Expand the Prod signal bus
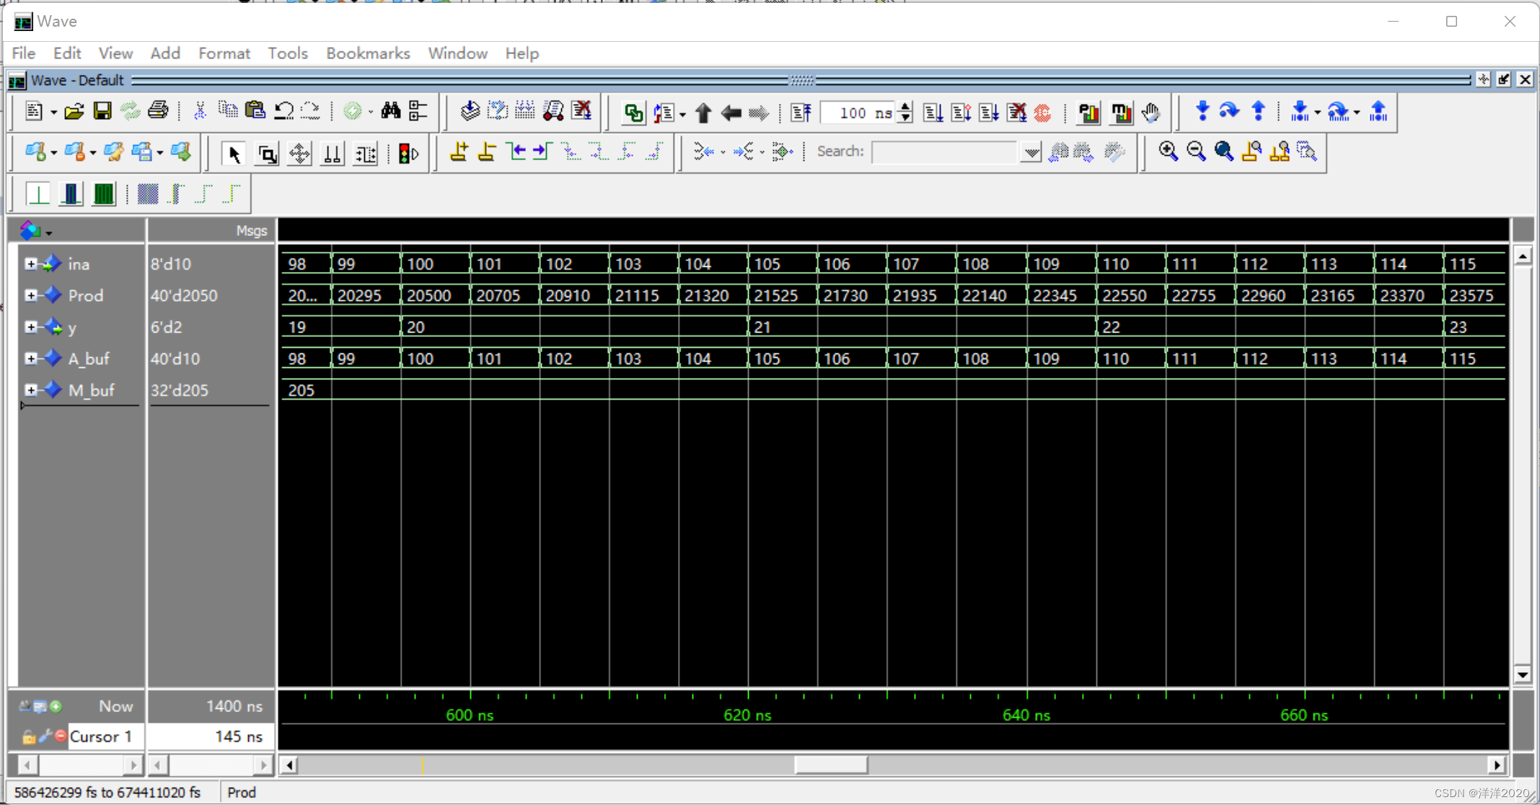1540x805 pixels. point(30,295)
